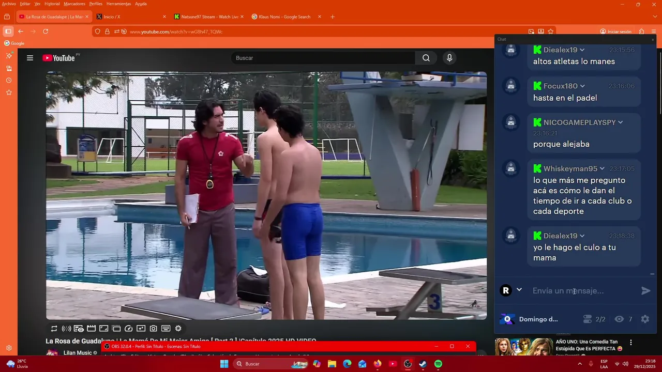
Task: Click the bookmark star in address bar
Action: tap(550, 32)
